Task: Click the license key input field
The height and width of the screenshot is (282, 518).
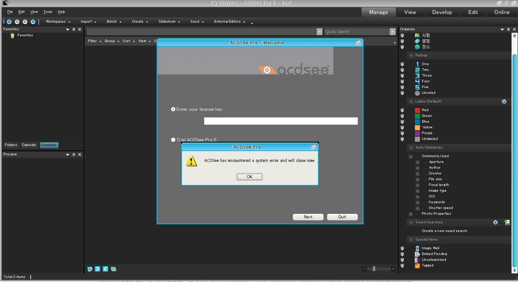Action: click(281, 121)
